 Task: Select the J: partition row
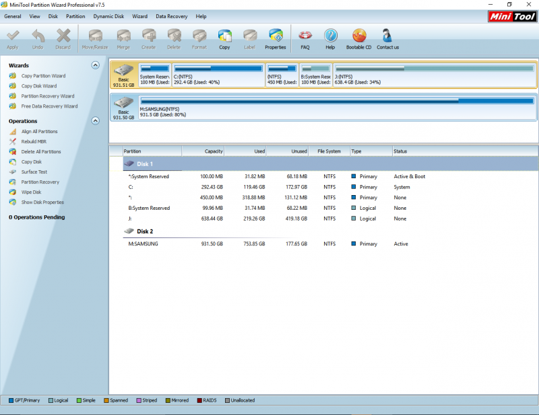tap(331, 219)
